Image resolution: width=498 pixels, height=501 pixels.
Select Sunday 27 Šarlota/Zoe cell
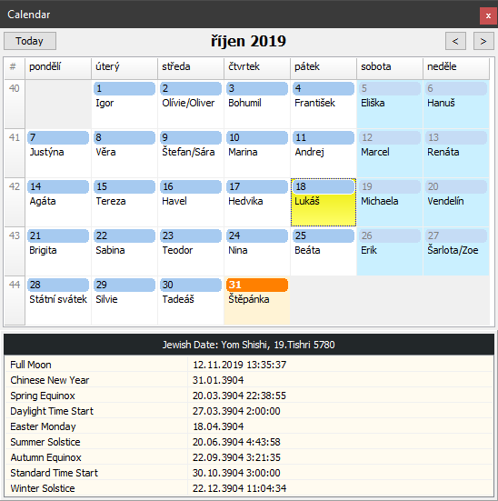coord(456,252)
